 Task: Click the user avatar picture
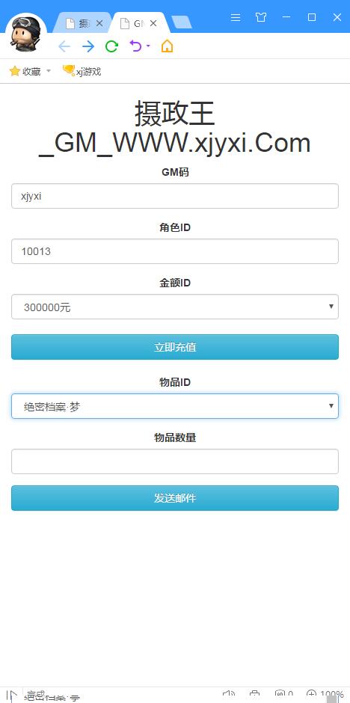(26, 34)
